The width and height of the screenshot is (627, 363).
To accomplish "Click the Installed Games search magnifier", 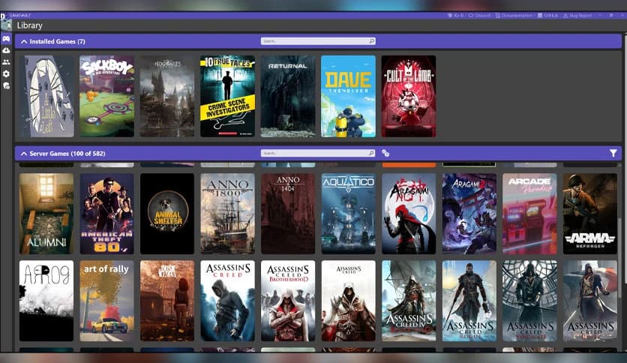I will click(x=371, y=41).
